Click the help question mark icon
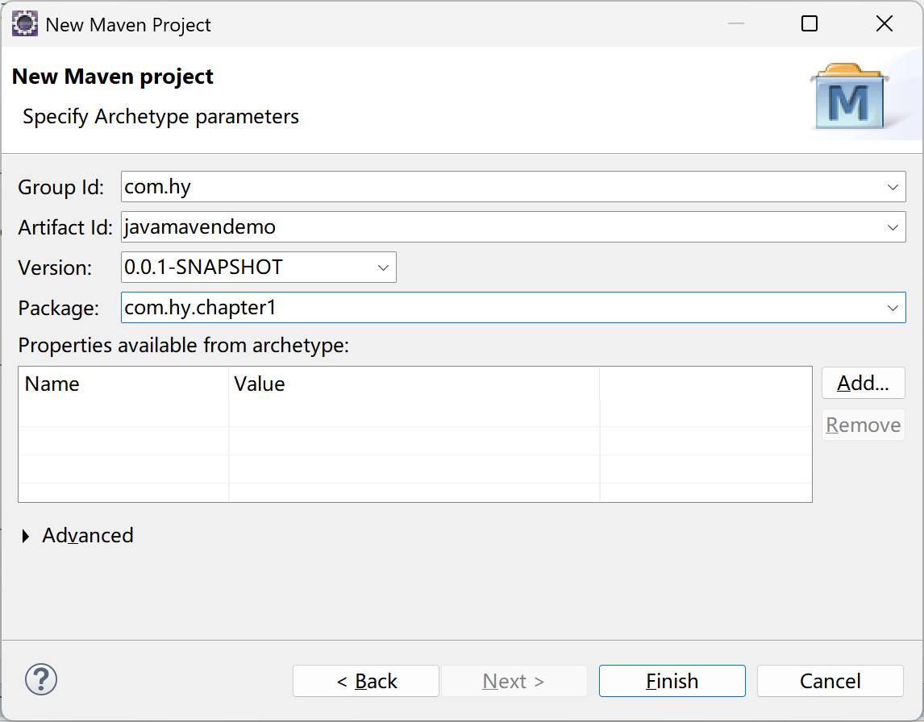The height and width of the screenshot is (722, 924). click(x=40, y=679)
